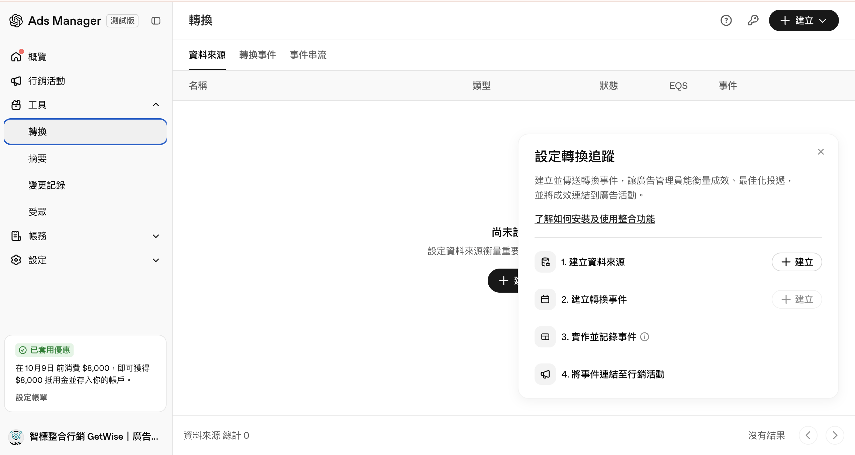Open 受眾 in the sidebar
Viewport: 855px width, 455px height.
(85, 212)
